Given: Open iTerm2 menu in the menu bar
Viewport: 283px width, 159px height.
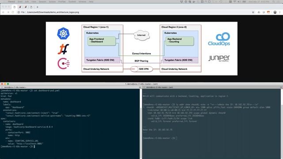Looking at the screenshot, I should click(x=11, y=2).
